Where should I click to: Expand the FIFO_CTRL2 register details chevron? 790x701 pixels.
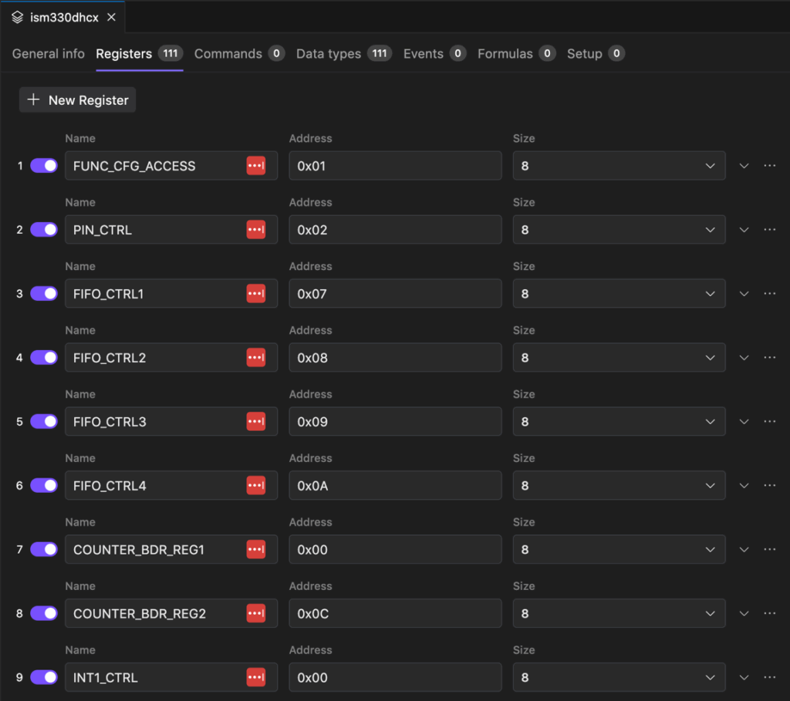tap(744, 358)
